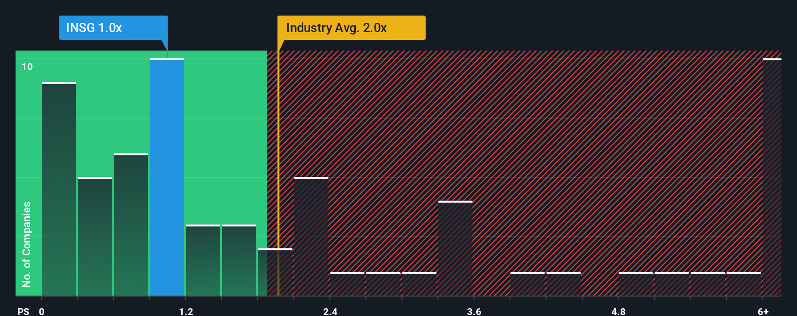The height and width of the screenshot is (316, 797).
Task: Click the tall 6+ bar at far right
Action: (x=772, y=177)
